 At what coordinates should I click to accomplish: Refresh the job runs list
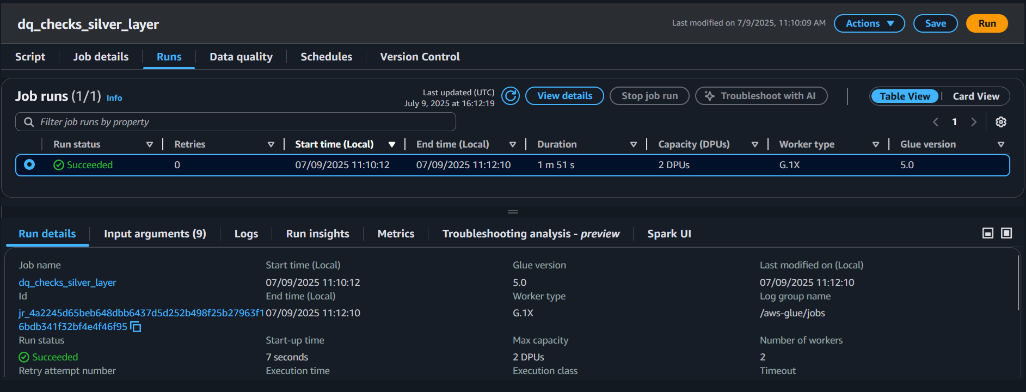click(510, 96)
